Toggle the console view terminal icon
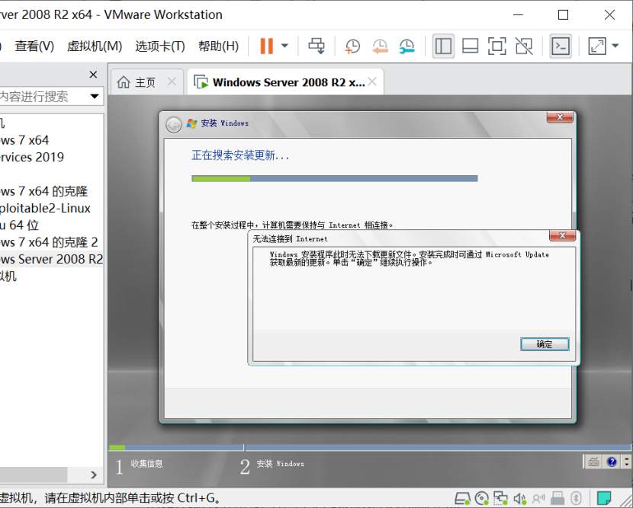The width and height of the screenshot is (633, 508). click(x=561, y=46)
